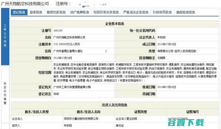Click the 注册号 value 440126

pyautogui.click(x=58, y=30)
